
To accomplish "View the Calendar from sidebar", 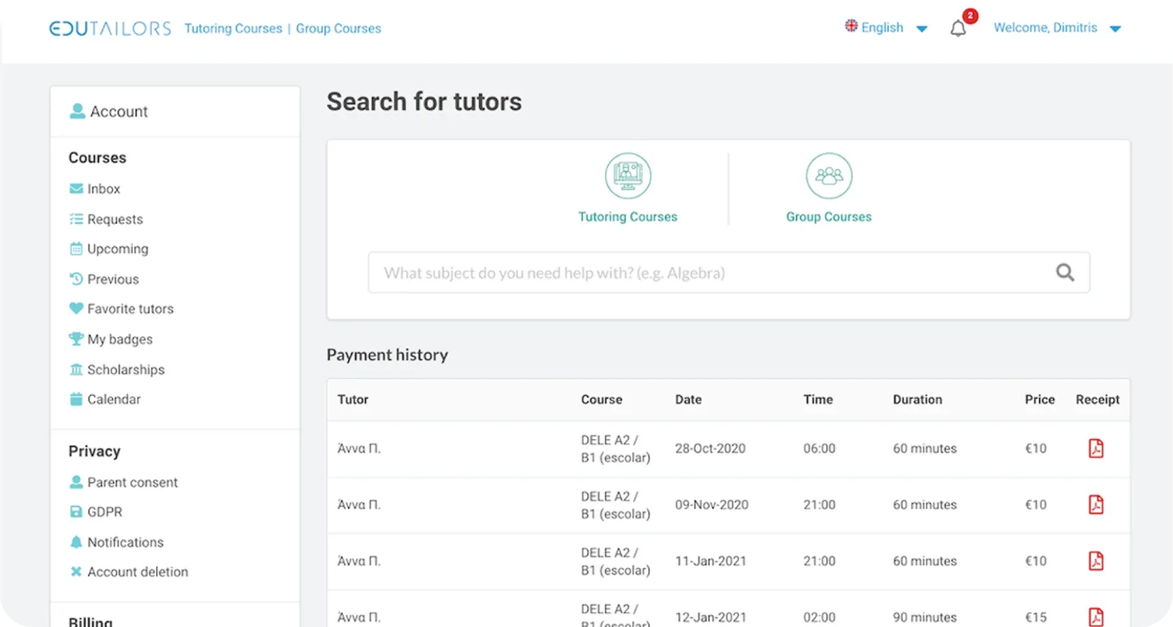I will pyautogui.click(x=114, y=400).
